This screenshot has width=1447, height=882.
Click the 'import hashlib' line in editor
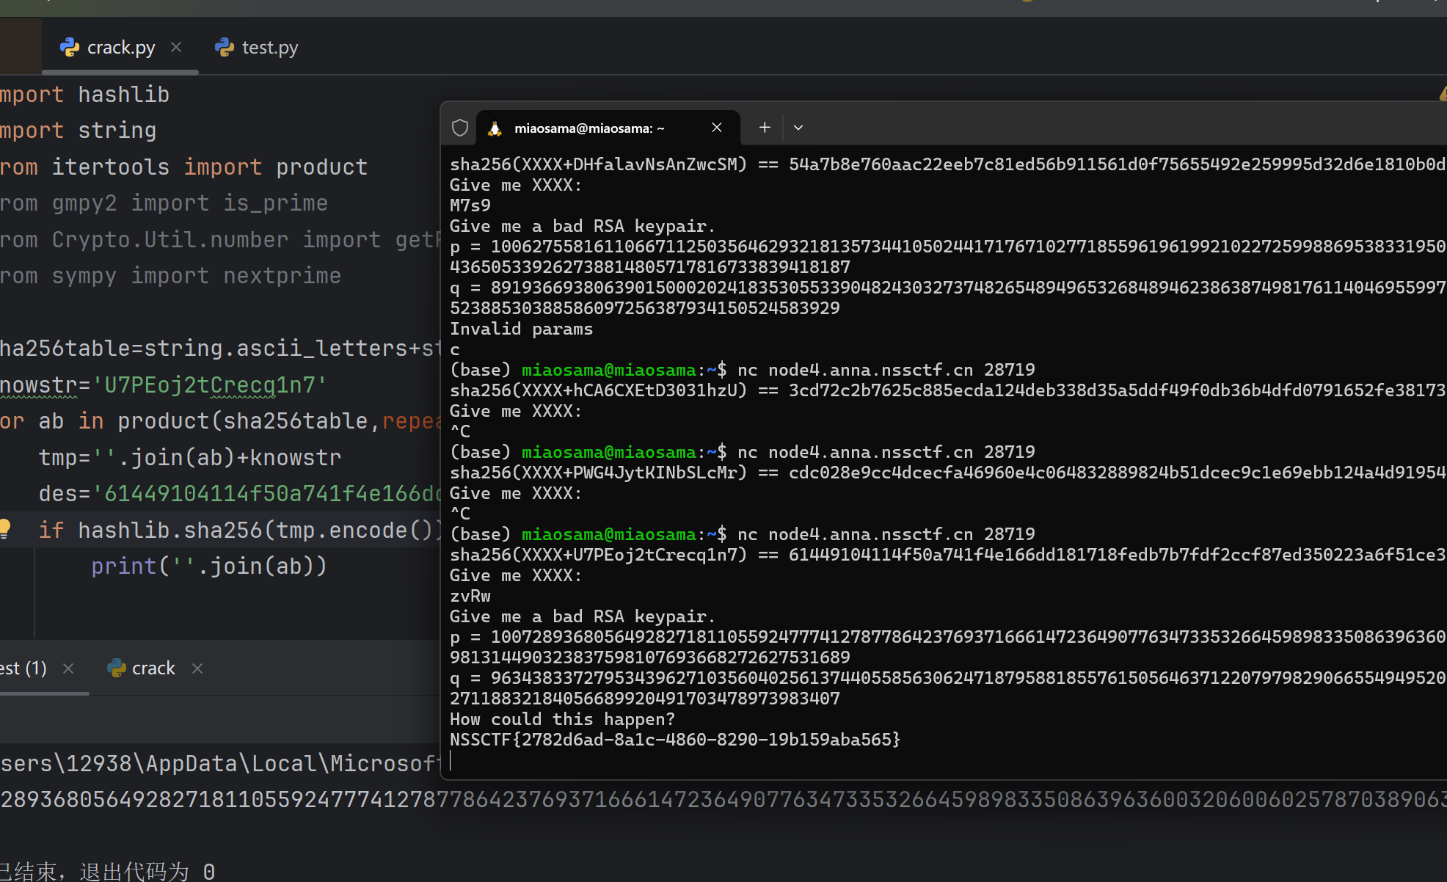click(x=85, y=95)
